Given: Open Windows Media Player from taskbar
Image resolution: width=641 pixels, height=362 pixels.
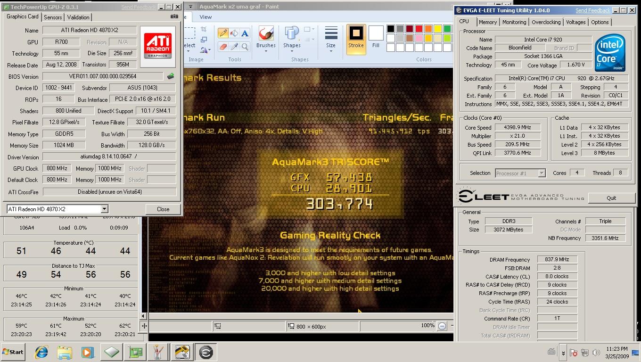Looking at the screenshot, I should [x=88, y=352].
